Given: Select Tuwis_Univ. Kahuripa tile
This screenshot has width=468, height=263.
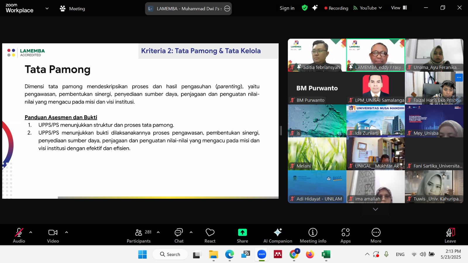Looking at the screenshot, I should point(434,187).
